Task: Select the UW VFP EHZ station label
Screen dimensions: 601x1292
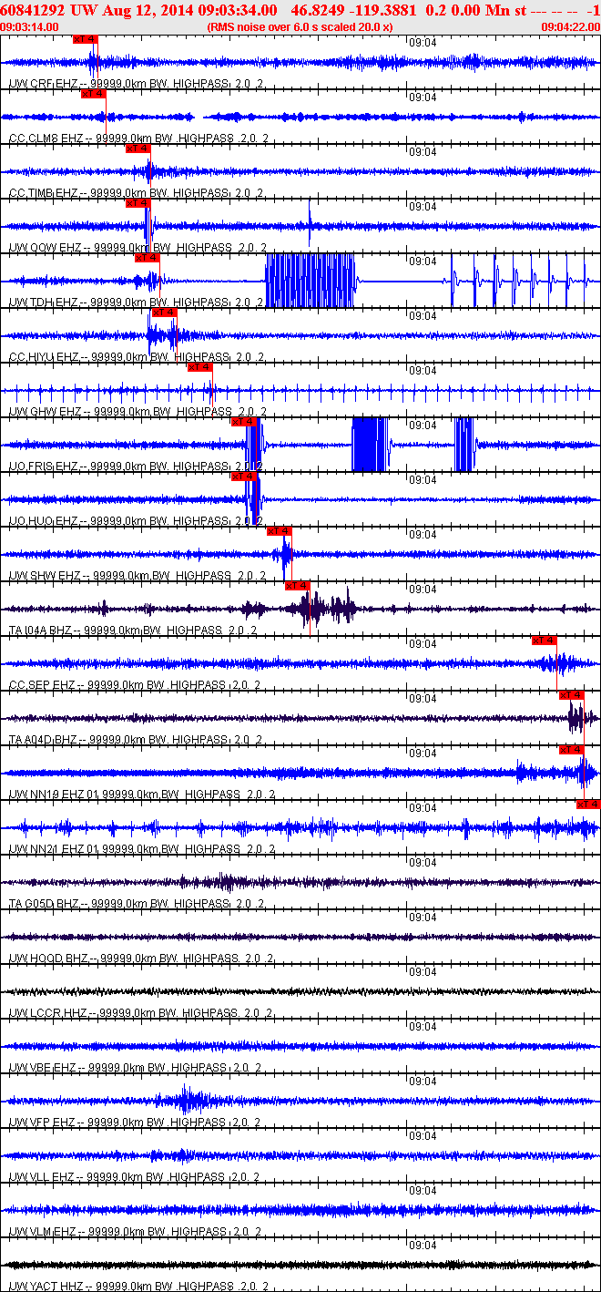Action: tap(137, 1123)
